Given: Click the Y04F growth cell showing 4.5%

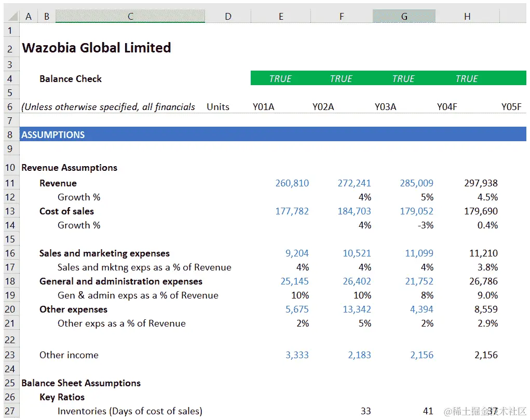Looking at the screenshot, I should pyautogui.click(x=487, y=197).
